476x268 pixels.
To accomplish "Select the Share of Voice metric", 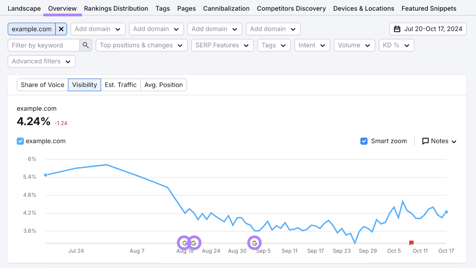I will [x=42, y=85].
